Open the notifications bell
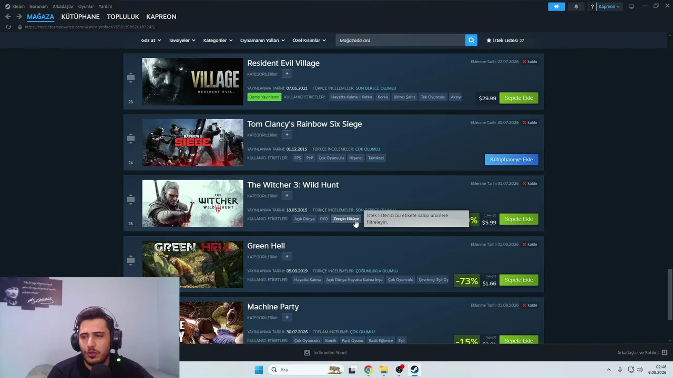The width and height of the screenshot is (673, 378). (576, 6)
